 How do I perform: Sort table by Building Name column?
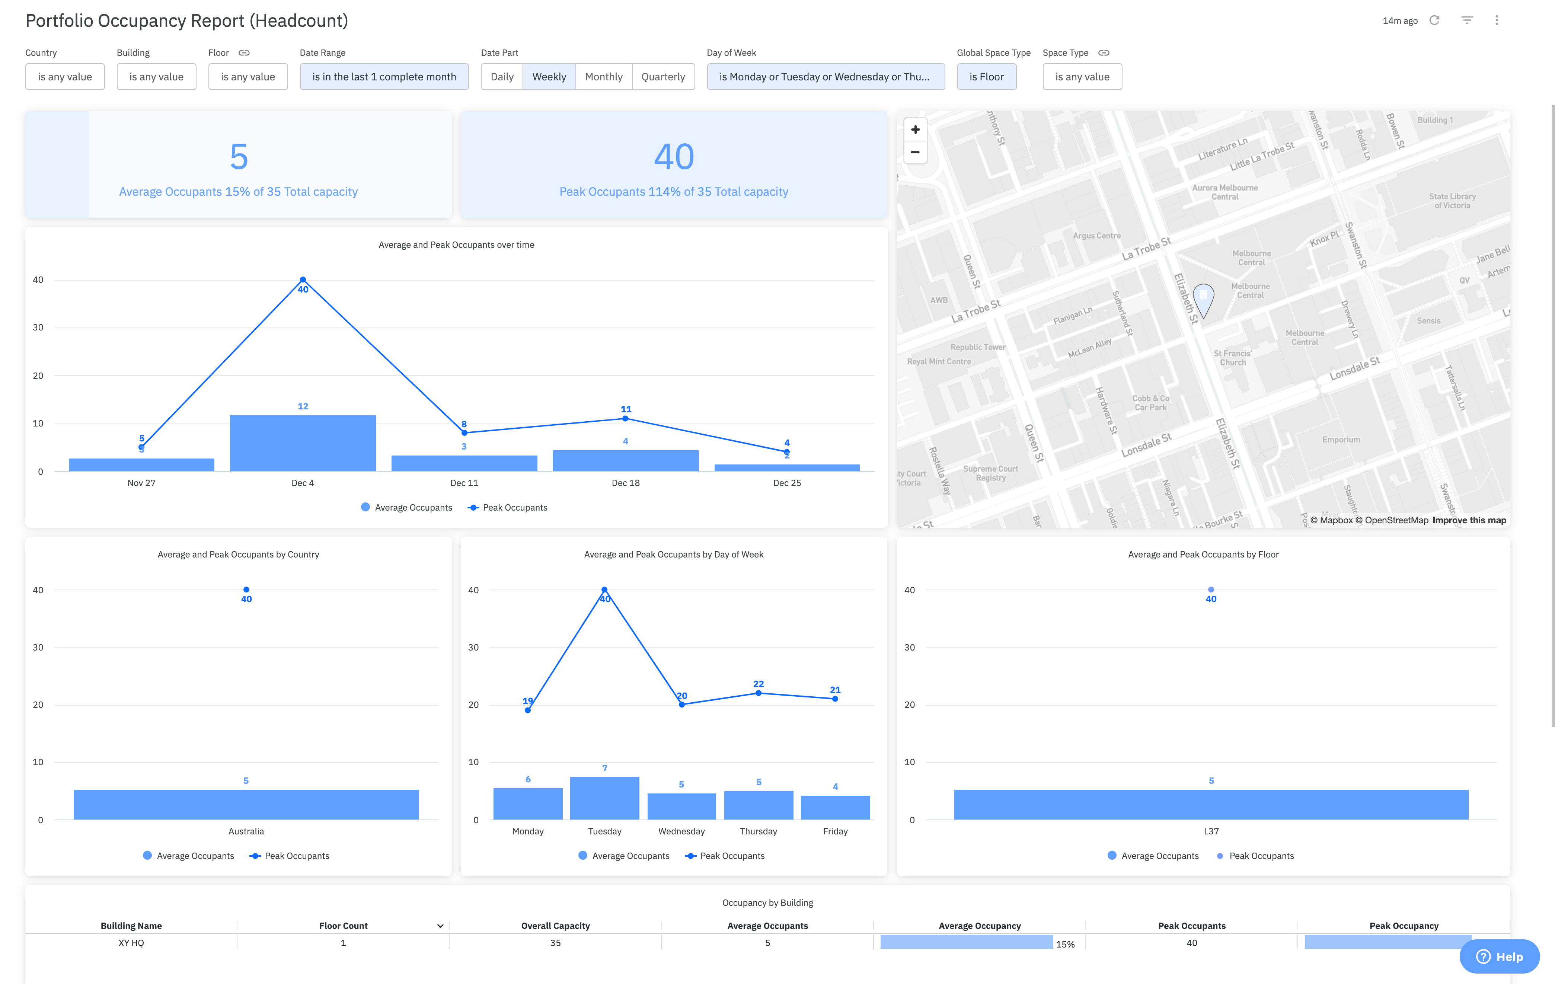click(131, 926)
